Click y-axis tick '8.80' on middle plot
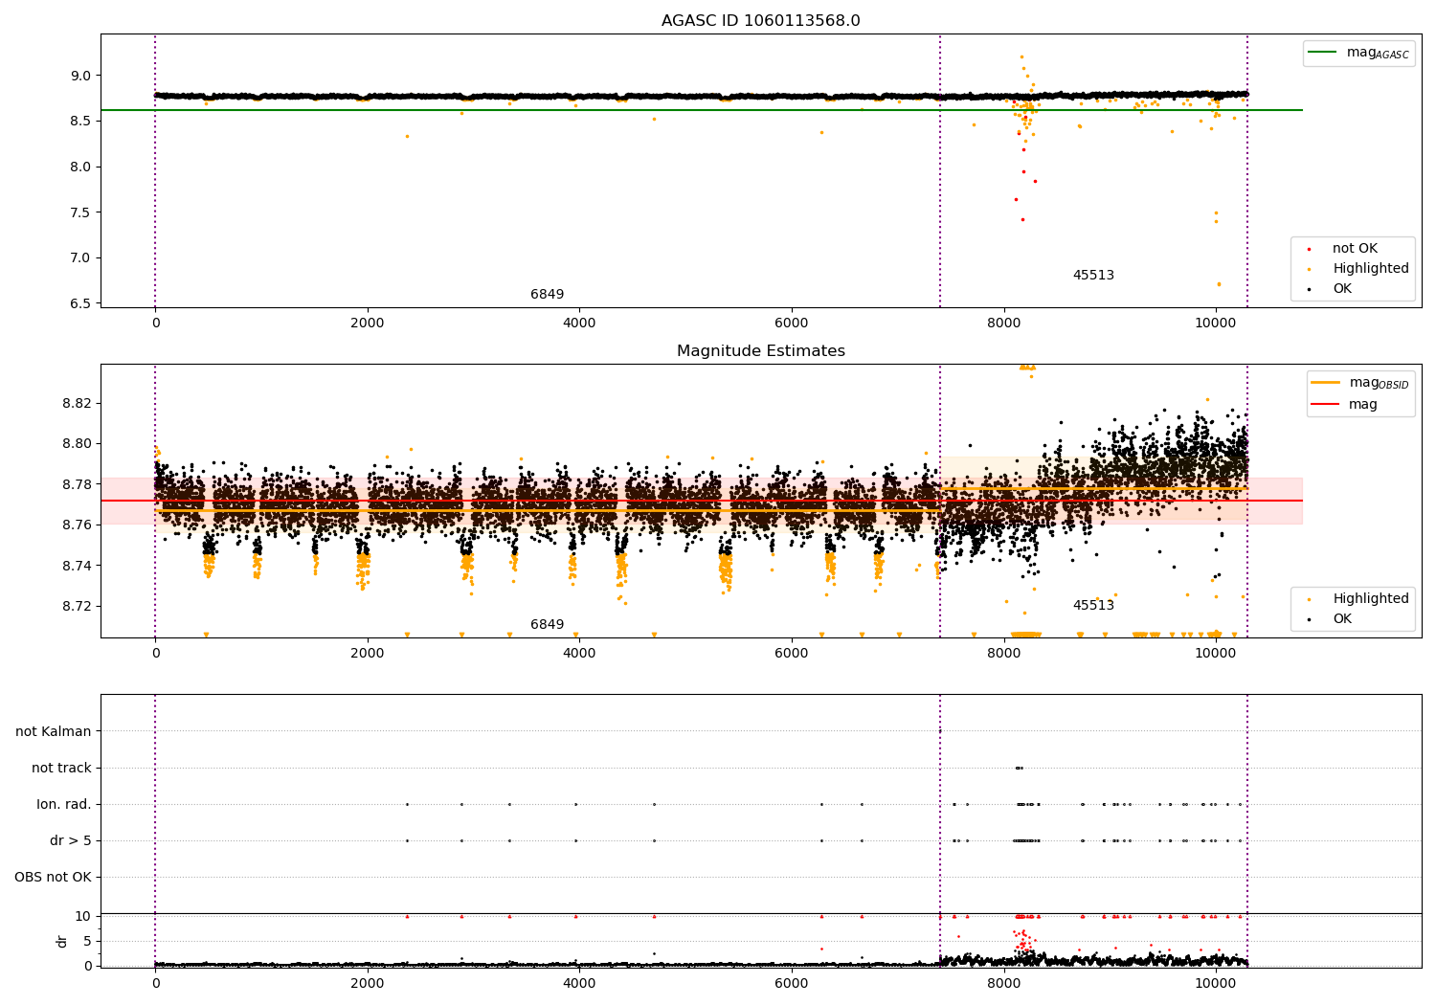1436x1005 pixels. click(x=76, y=443)
